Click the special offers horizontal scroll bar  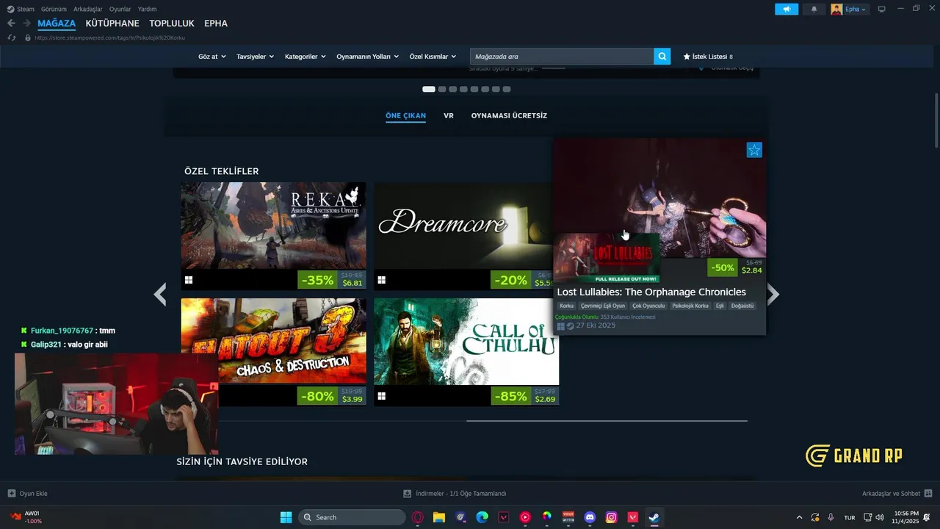tap(607, 421)
